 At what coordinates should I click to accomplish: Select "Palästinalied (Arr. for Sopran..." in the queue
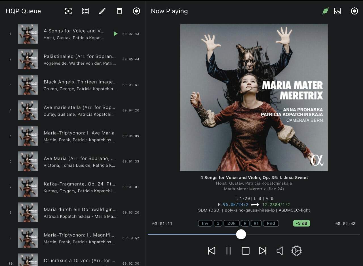(x=80, y=56)
